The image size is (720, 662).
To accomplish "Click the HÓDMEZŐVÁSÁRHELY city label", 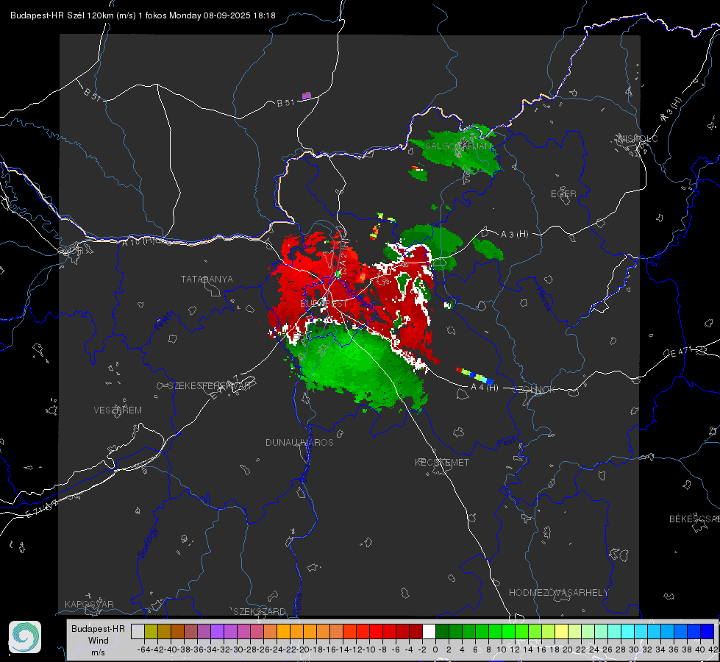I will pyautogui.click(x=558, y=593).
